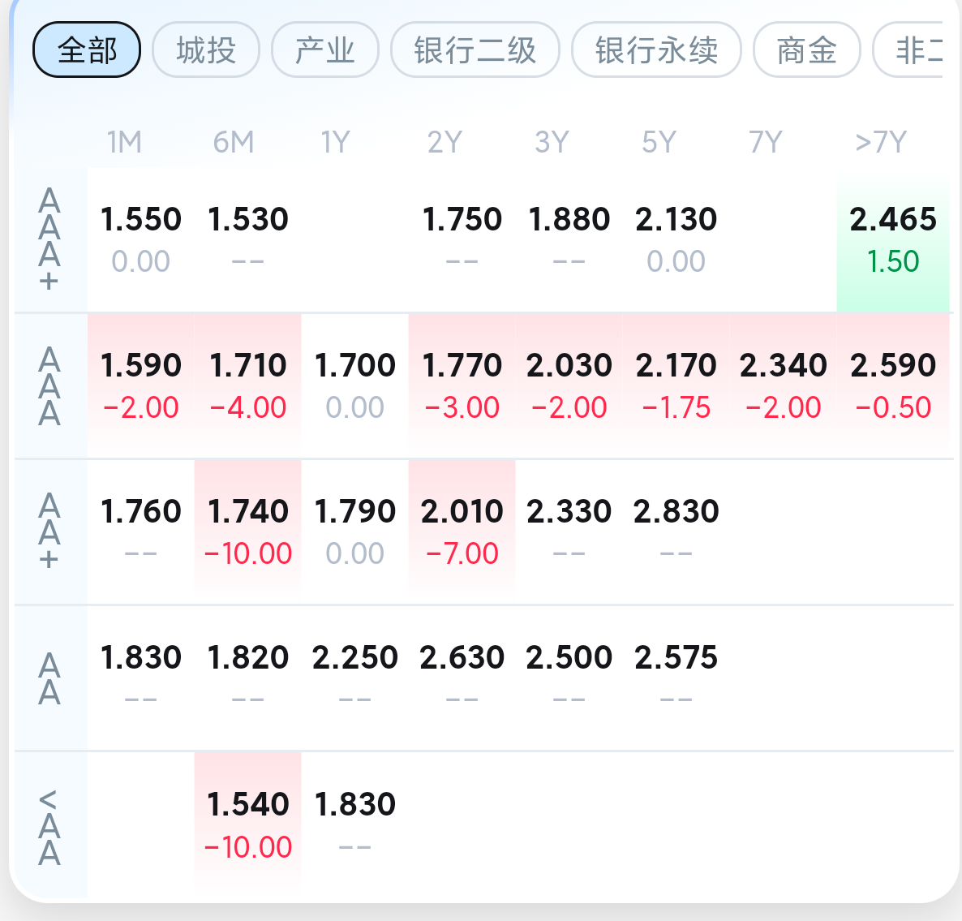The width and height of the screenshot is (962, 921).
Task: Select the 1.540 yield cell
Action: coord(248,824)
